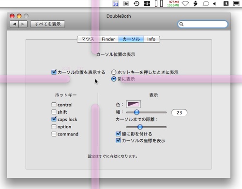This screenshot has width=242, height=189.
Task: Click the すべてを表示 button
Action: click(47, 24)
